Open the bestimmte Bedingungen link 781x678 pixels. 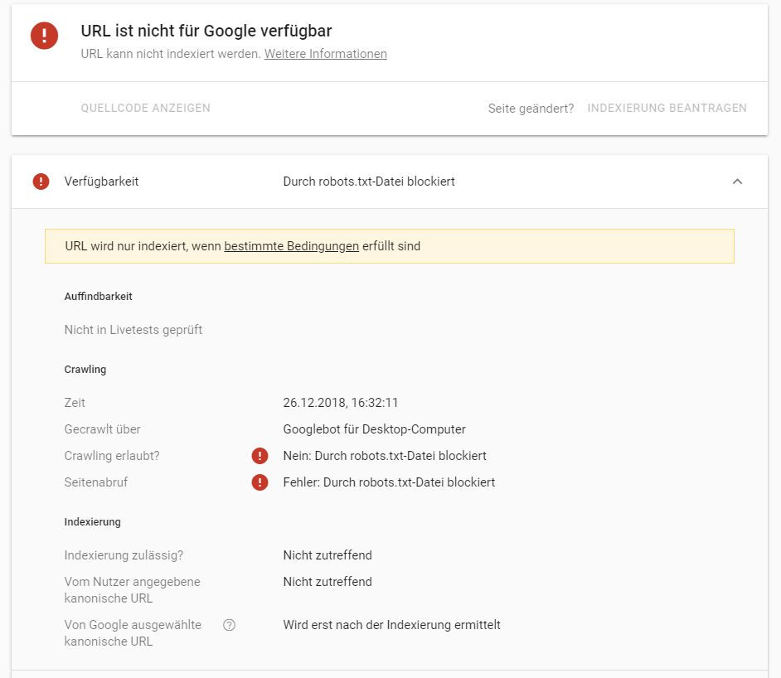click(291, 246)
